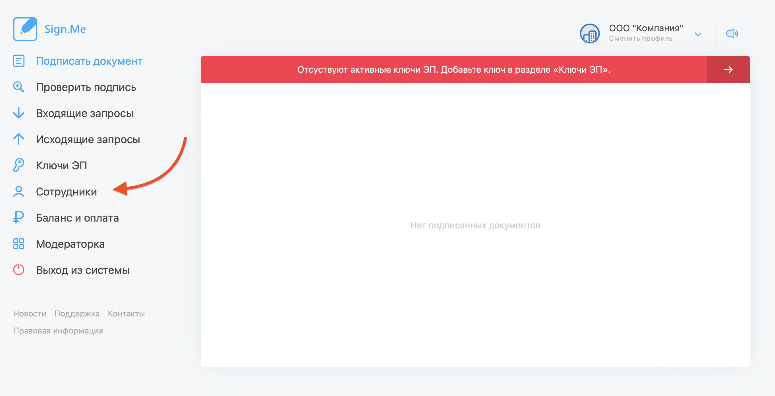Open Проверить подпись section
Viewport: 775px width, 396px height.
86,87
